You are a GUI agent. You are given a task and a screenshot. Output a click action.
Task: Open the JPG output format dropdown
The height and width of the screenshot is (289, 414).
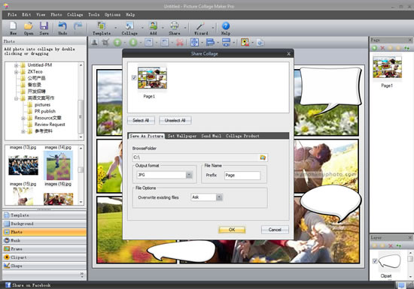(x=189, y=175)
